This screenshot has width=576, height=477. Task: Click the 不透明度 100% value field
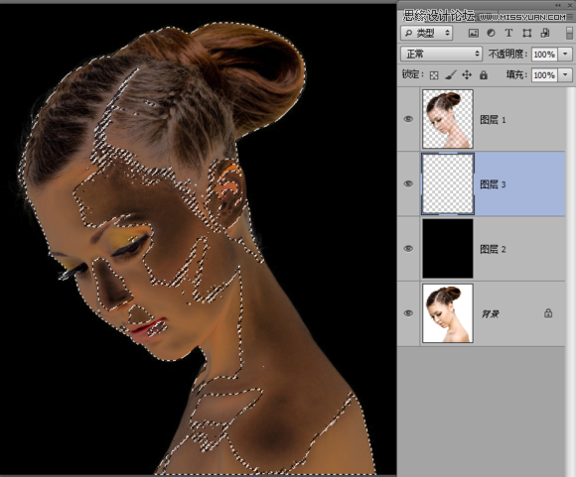pos(544,55)
